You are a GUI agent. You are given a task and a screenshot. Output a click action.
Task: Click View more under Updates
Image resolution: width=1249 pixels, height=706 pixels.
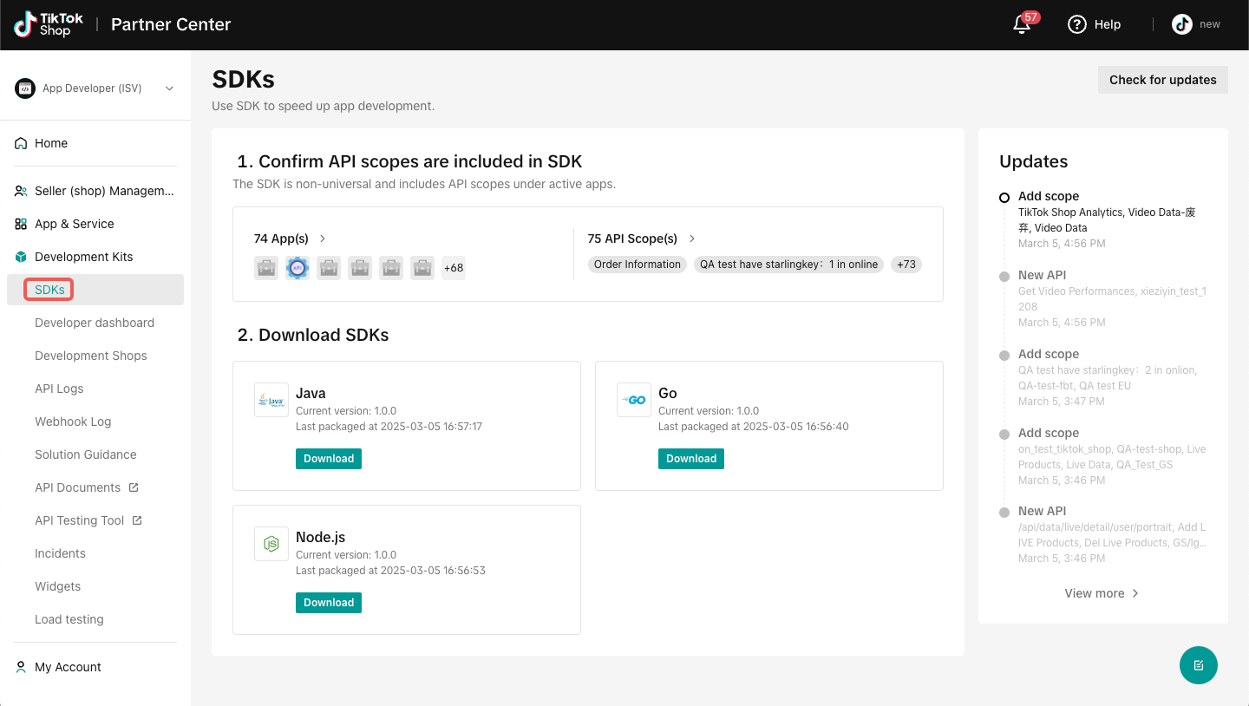[x=1102, y=593]
